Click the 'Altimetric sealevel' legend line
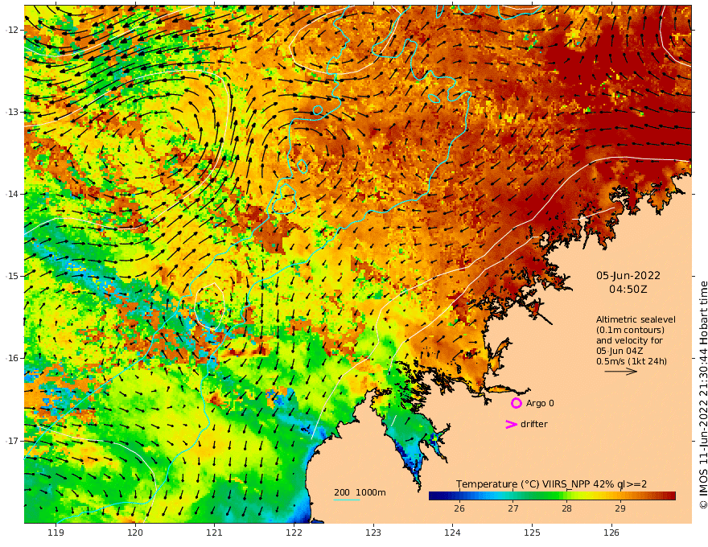Image resolution: width=708 pixels, height=547 pixels. pyautogui.click(x=636, y=319)
